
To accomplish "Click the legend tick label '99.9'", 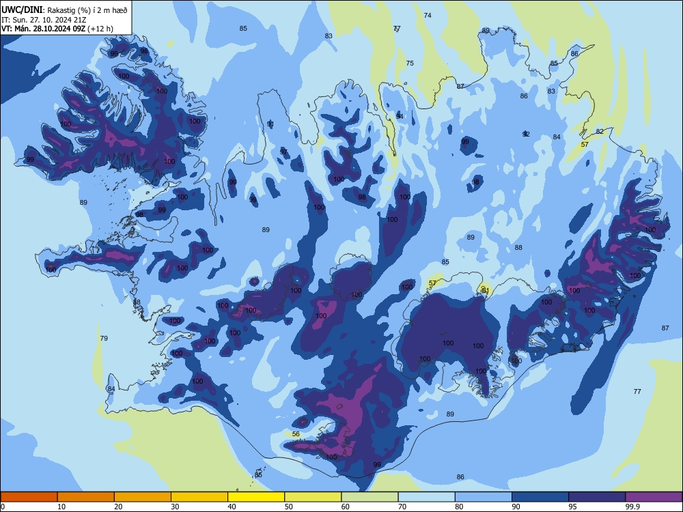I will click(632, 507).
